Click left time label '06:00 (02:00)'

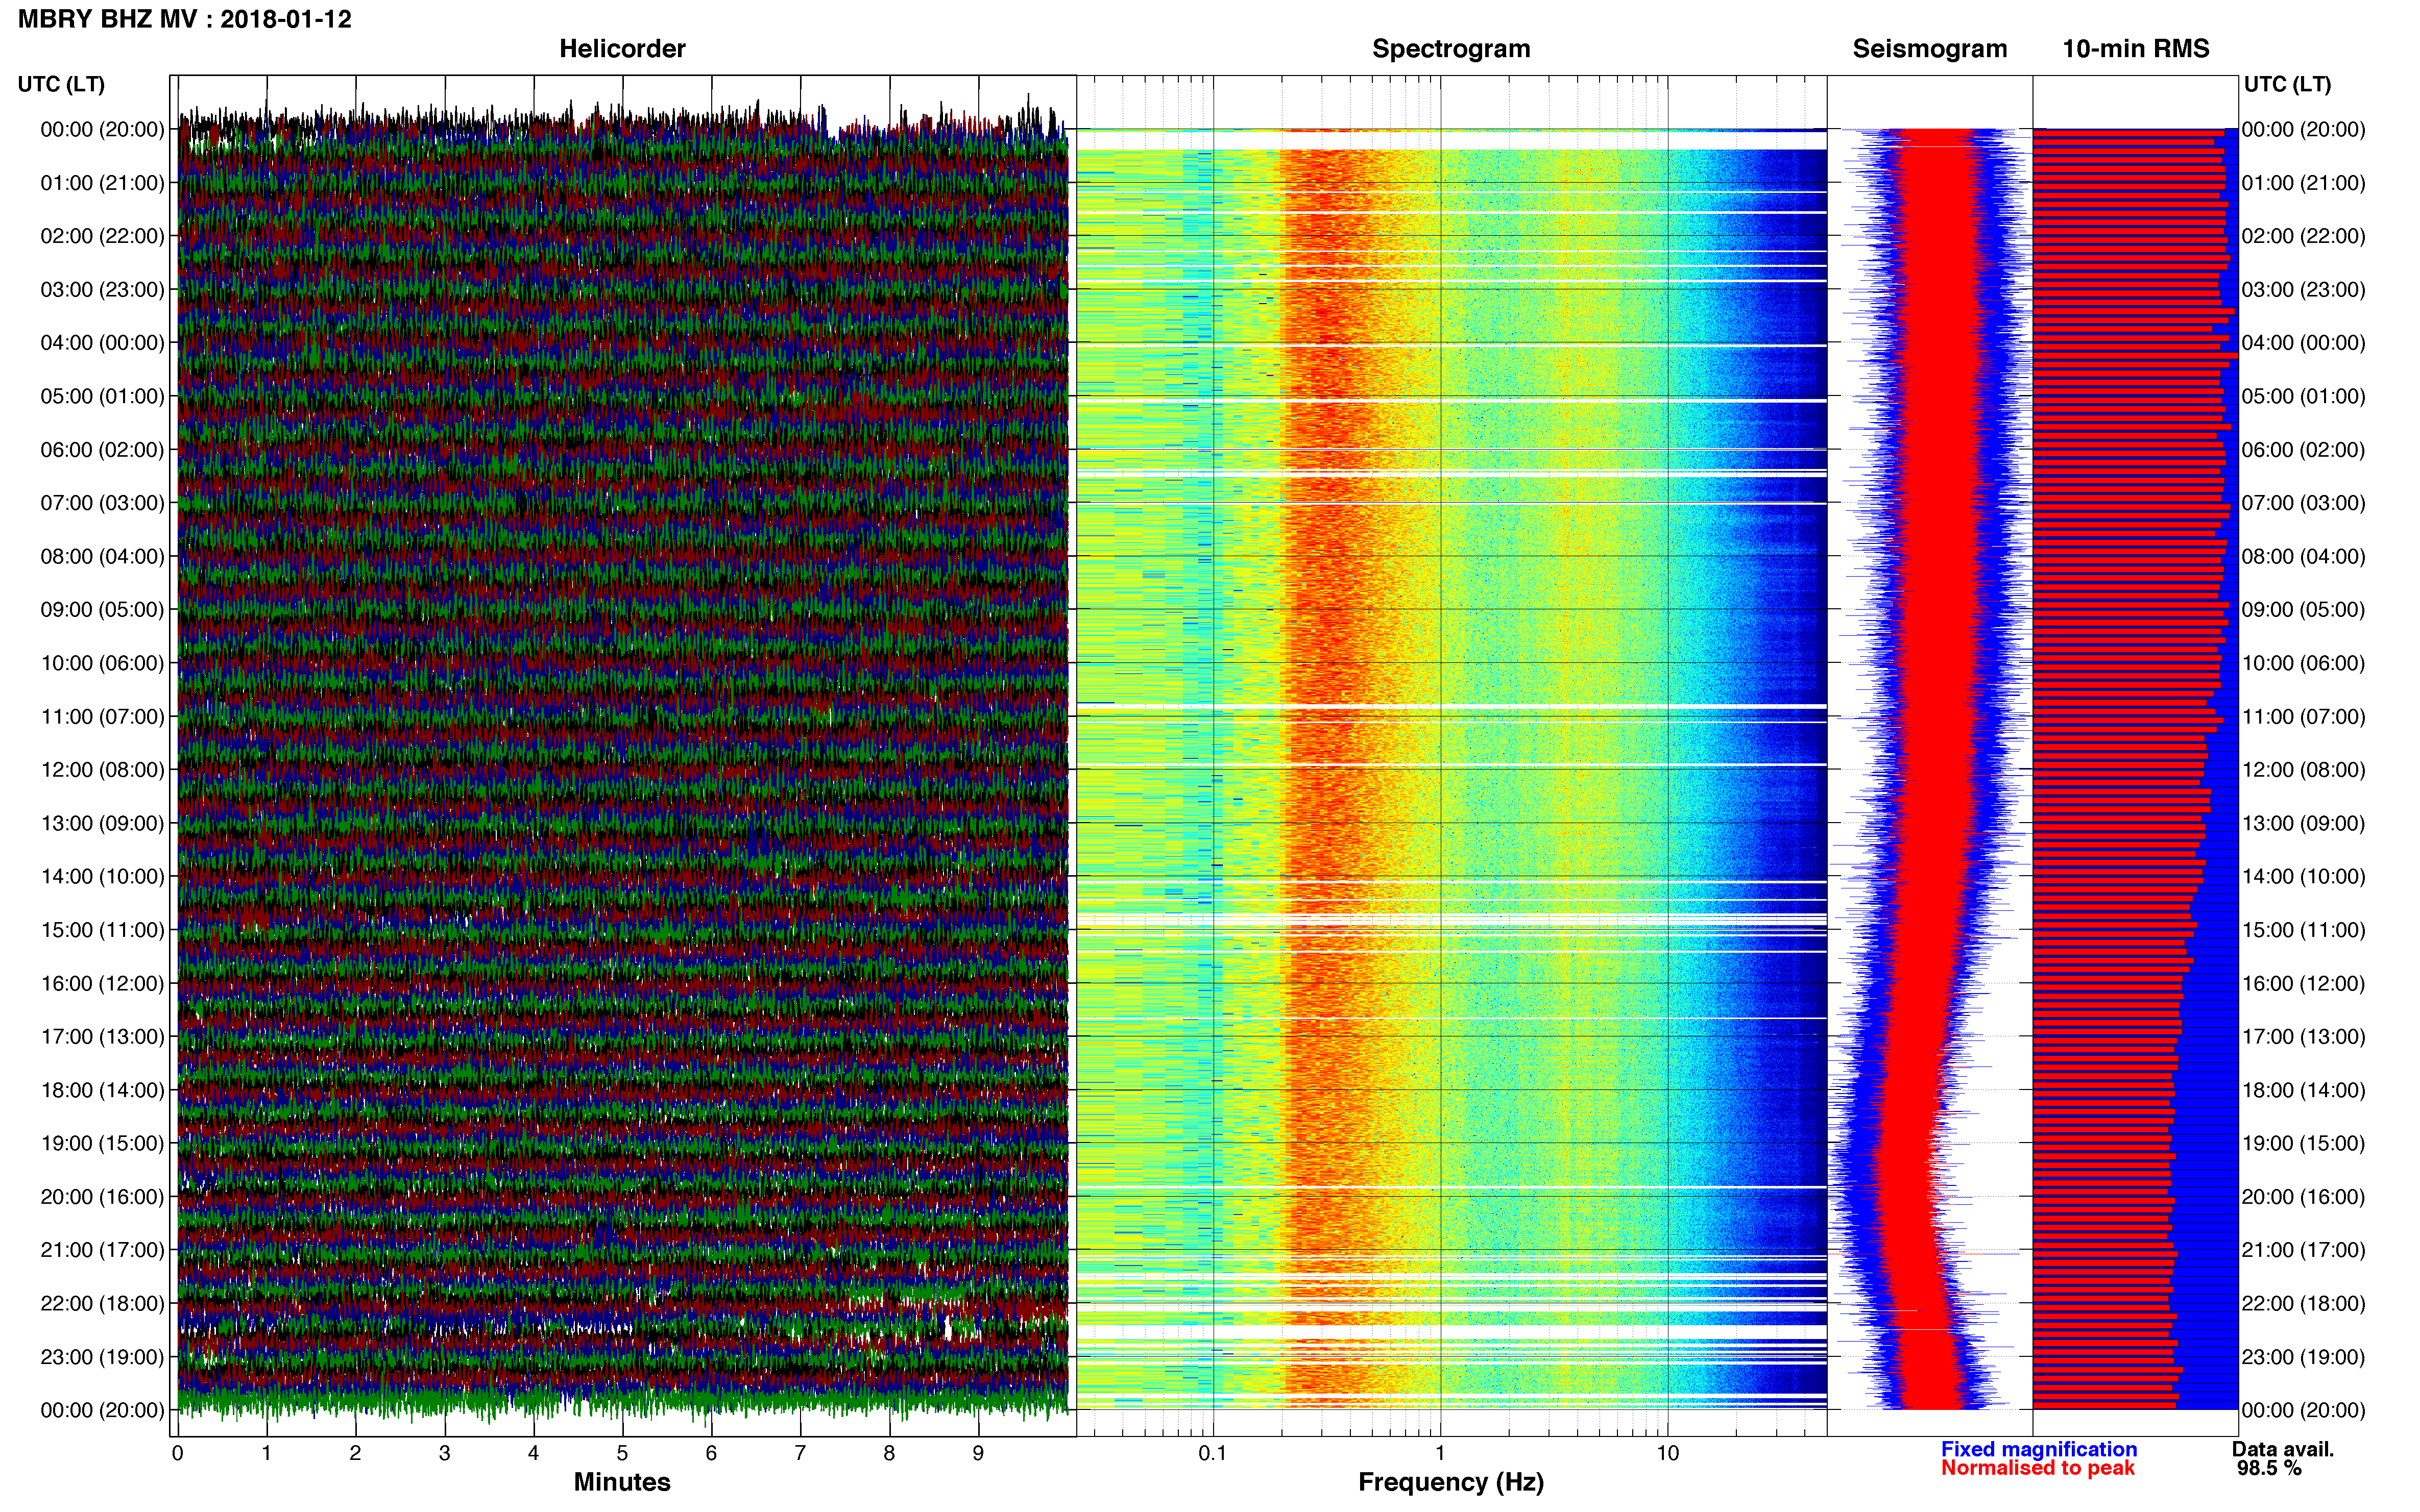coord(103,450)
